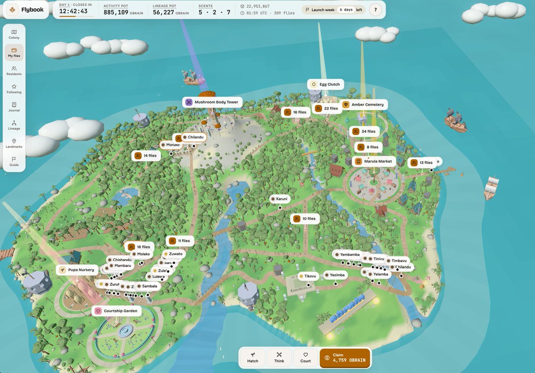
Task: Select the fly named Chishandu
Action: (x=119, y=260)
